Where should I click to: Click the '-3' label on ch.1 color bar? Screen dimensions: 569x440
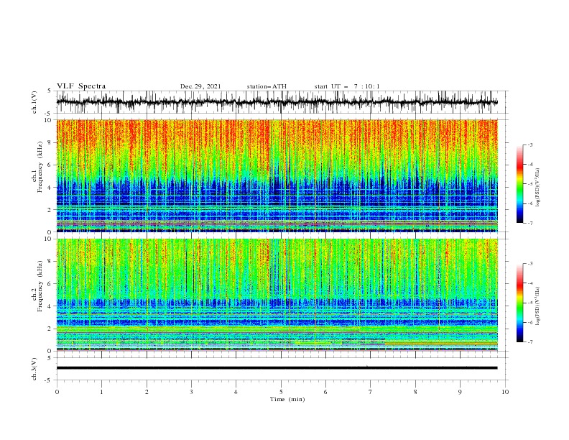click(x=529, y=145)
